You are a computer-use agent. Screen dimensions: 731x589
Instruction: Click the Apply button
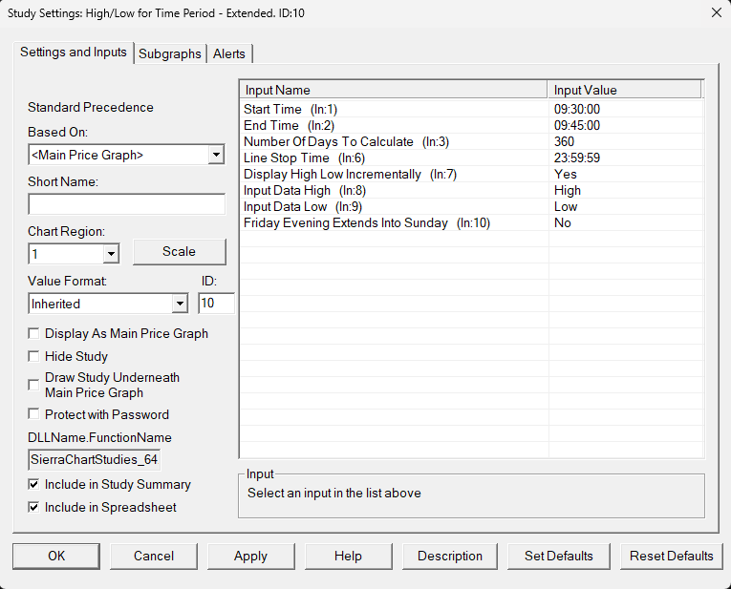[x=250, y=556]
